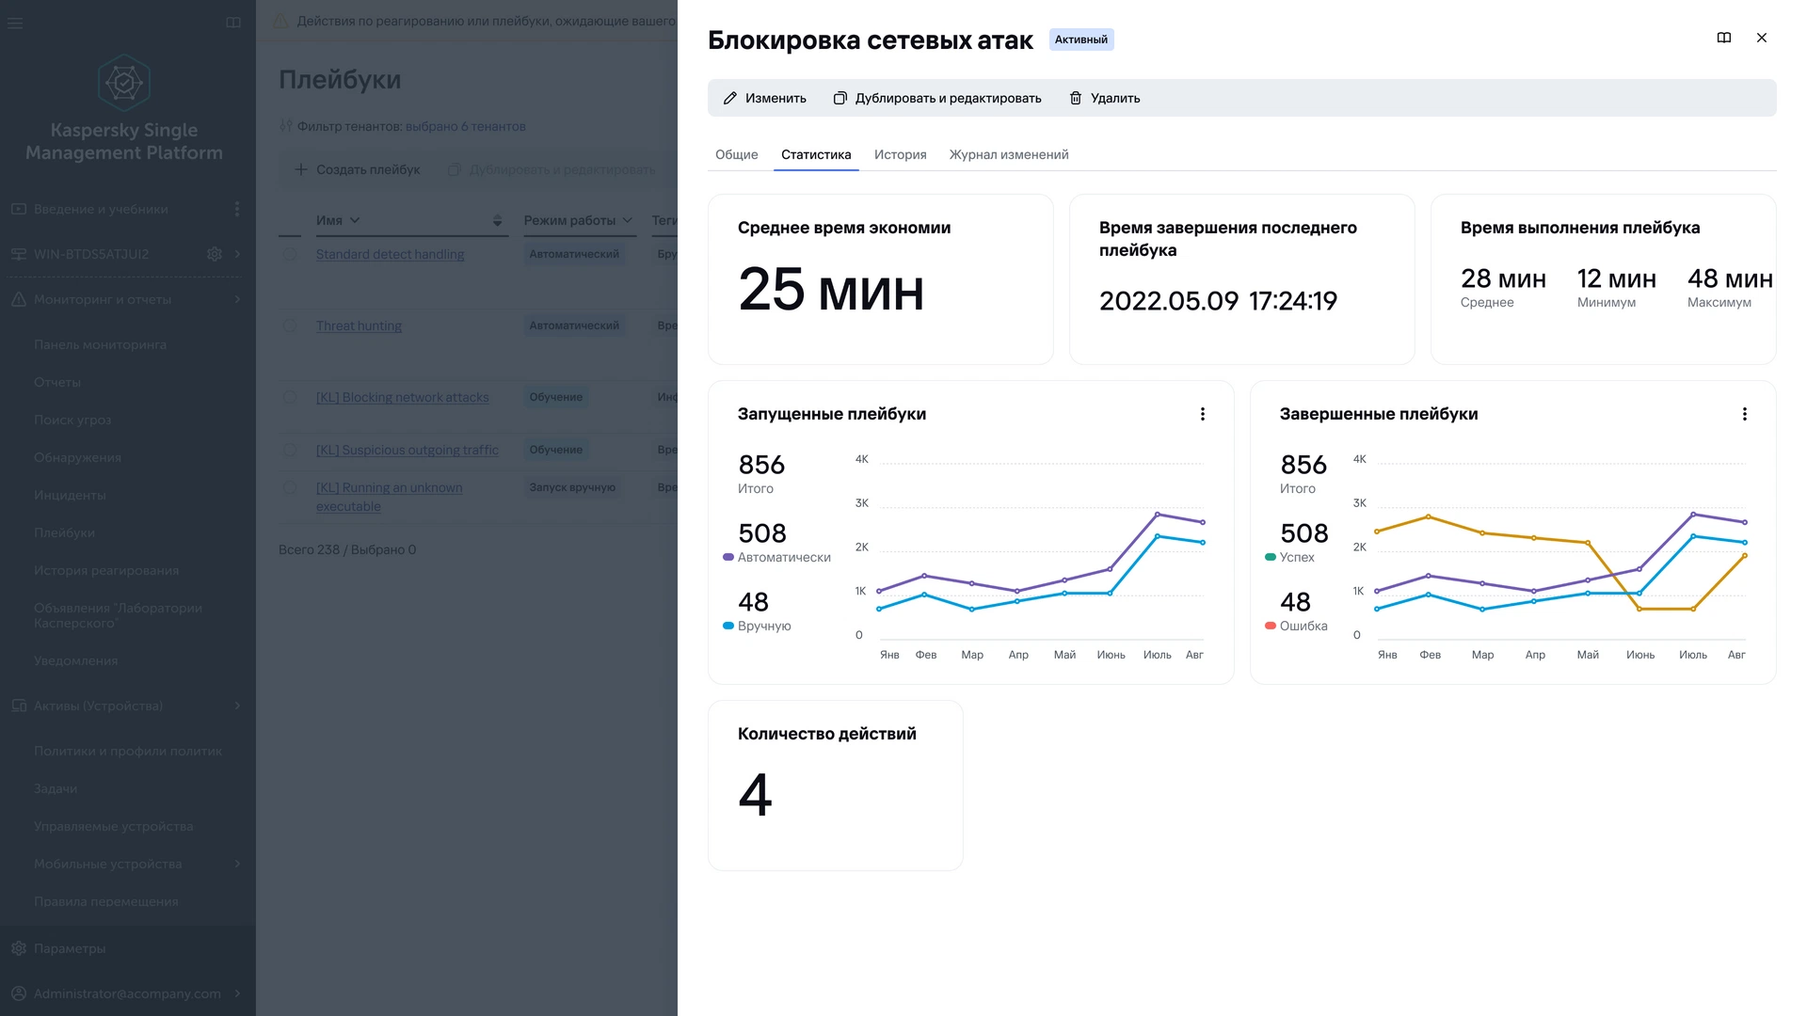Screen dimensions: 1807x1016
Task: Open the Режим работы column dropdown
Action: (x=628, y=220)
